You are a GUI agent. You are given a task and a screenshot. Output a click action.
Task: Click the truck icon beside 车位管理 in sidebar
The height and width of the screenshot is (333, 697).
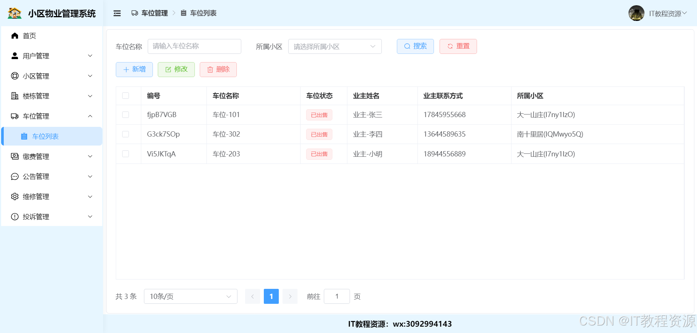tap(15, 116)
